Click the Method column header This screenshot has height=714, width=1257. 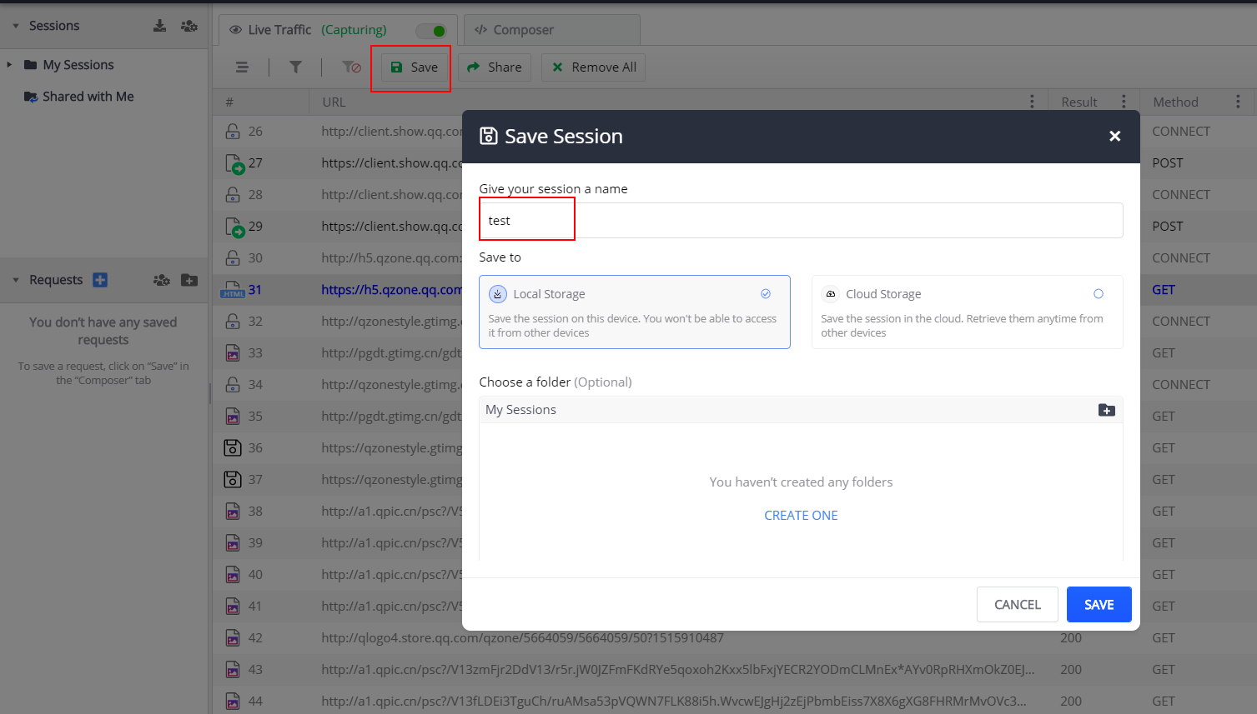coord(1176,102)
